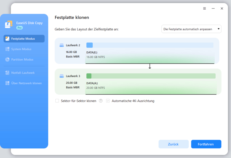Screen dimensions: 231x158
Task: Click the Zielfestplatte layout prompt text
Action: (87, 29)
